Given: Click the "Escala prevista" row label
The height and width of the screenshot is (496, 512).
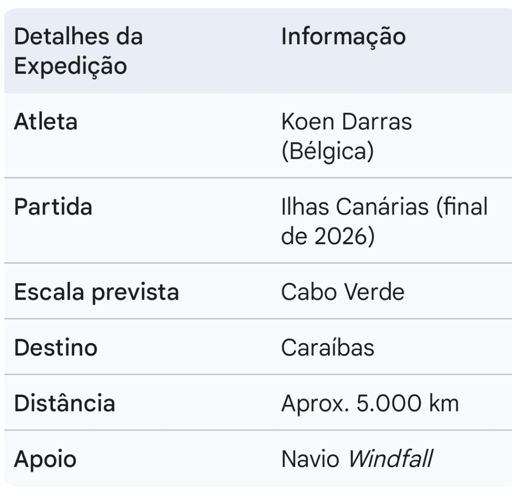Looking at the screenshot, I should coord(96,292).
